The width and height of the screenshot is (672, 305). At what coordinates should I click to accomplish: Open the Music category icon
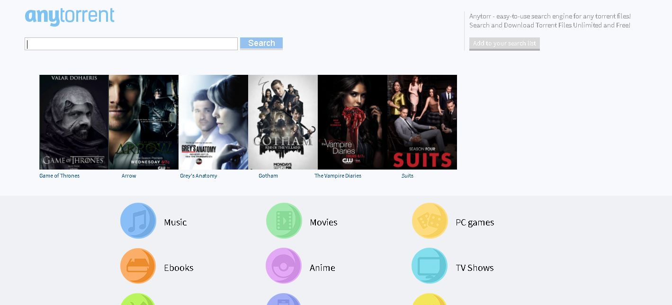(138, 221)
